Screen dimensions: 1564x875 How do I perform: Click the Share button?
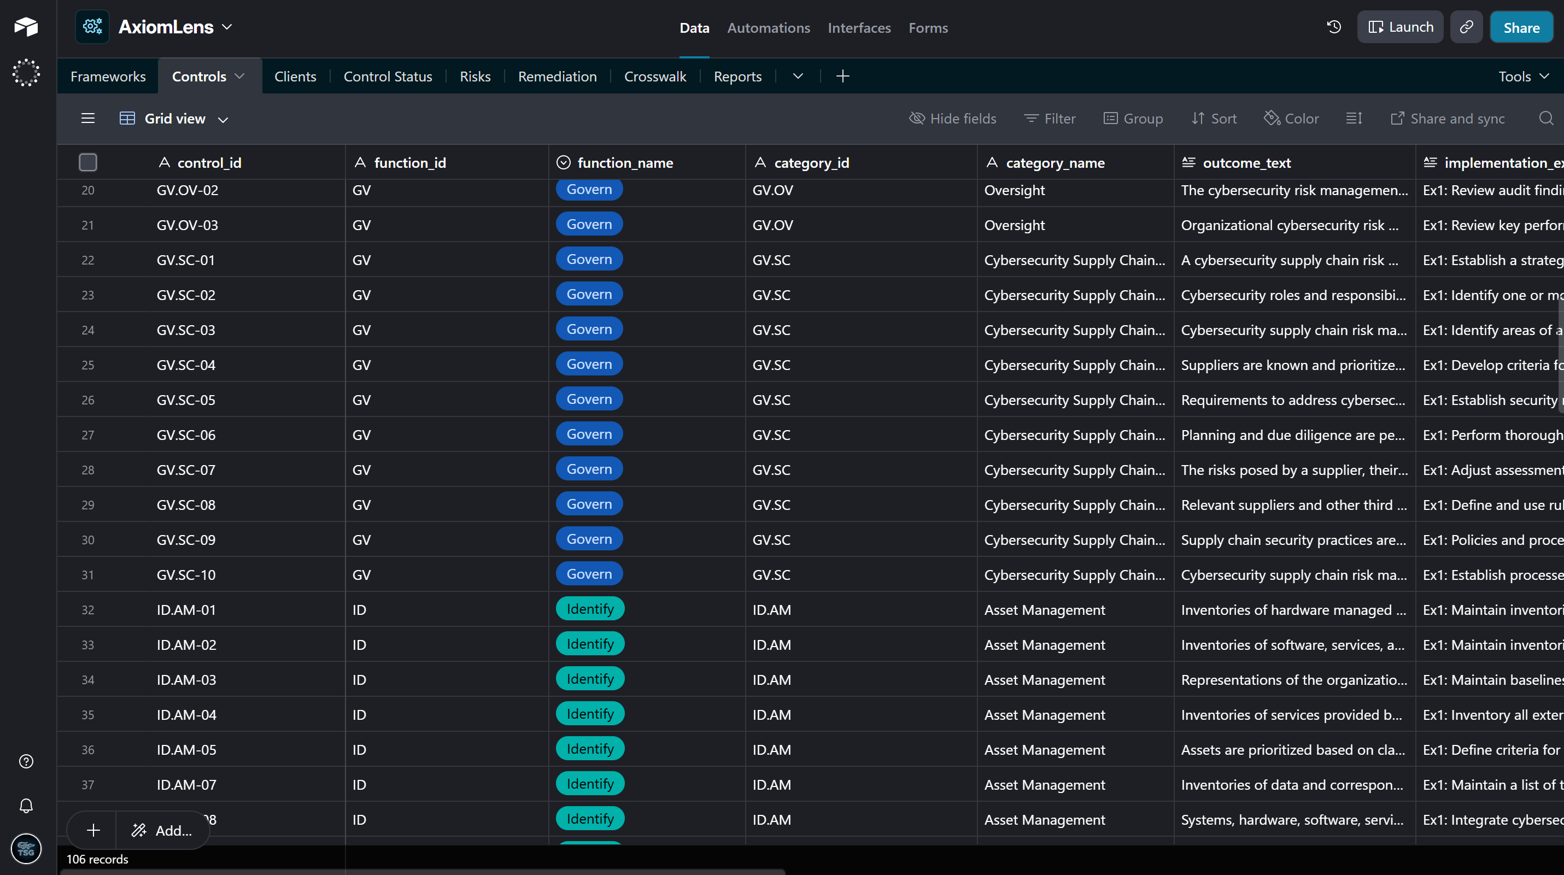point(1521,27)
